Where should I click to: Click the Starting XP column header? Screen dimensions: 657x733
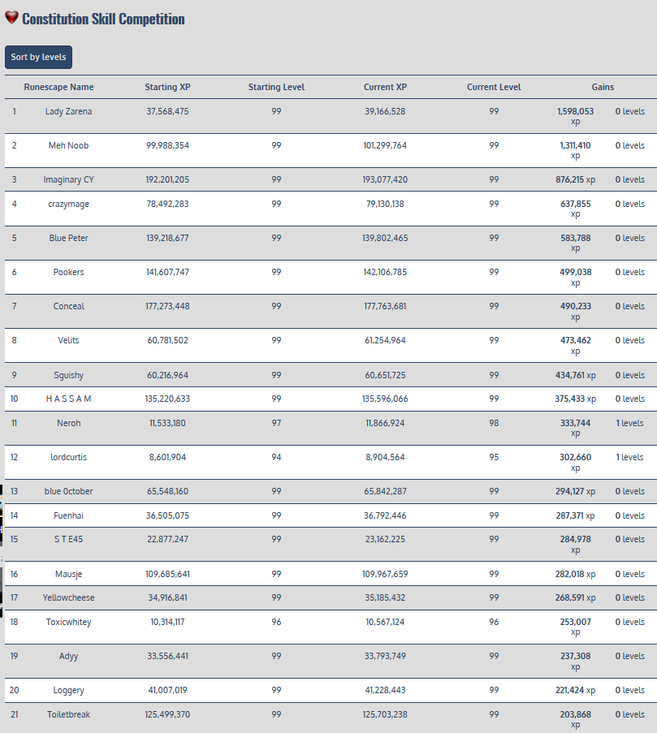point(167,87)
